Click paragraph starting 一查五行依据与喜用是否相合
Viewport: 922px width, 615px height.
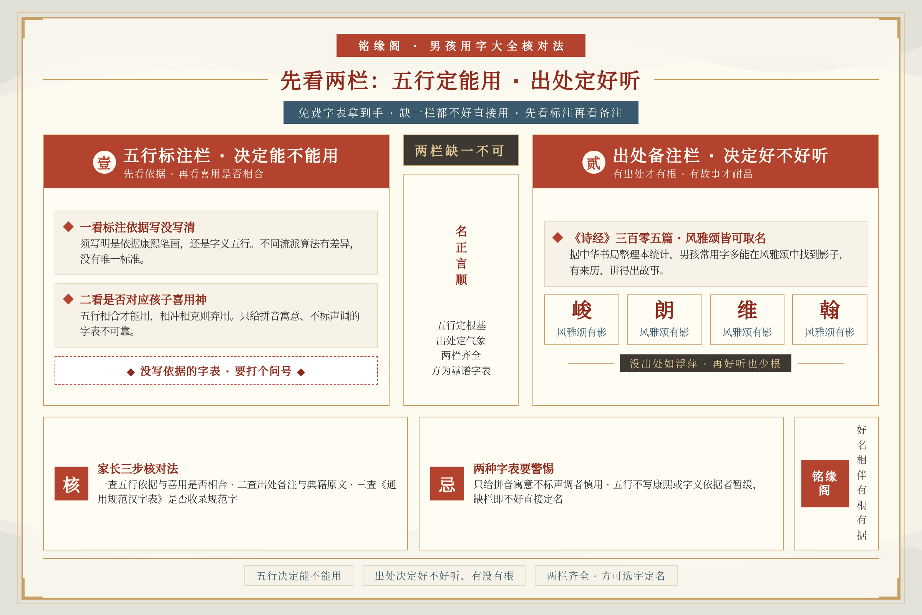[247, 492]
